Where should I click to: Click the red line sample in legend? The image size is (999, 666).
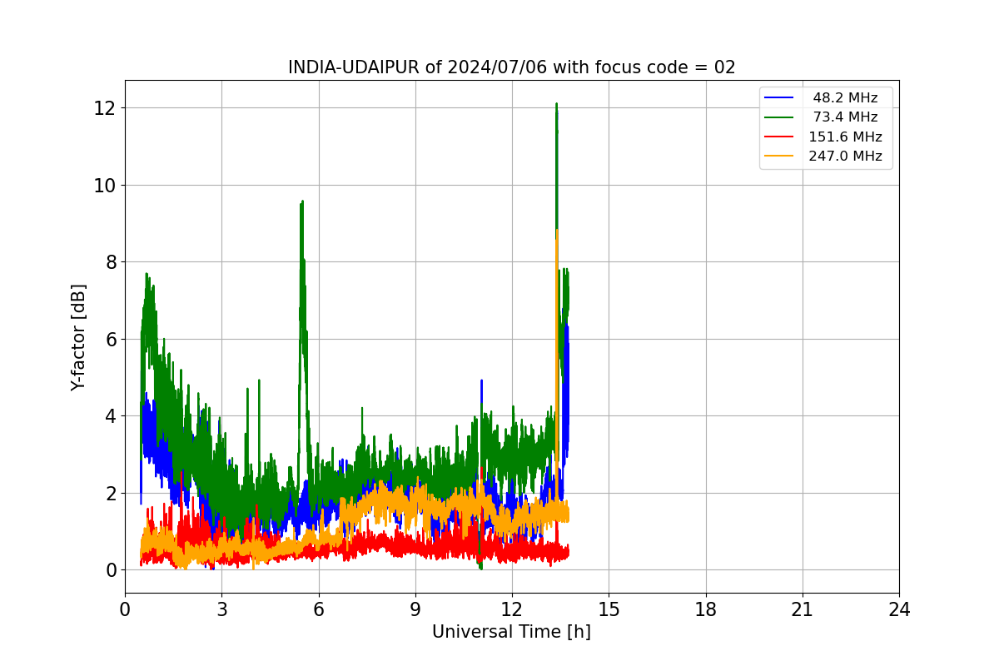point(779,137)
